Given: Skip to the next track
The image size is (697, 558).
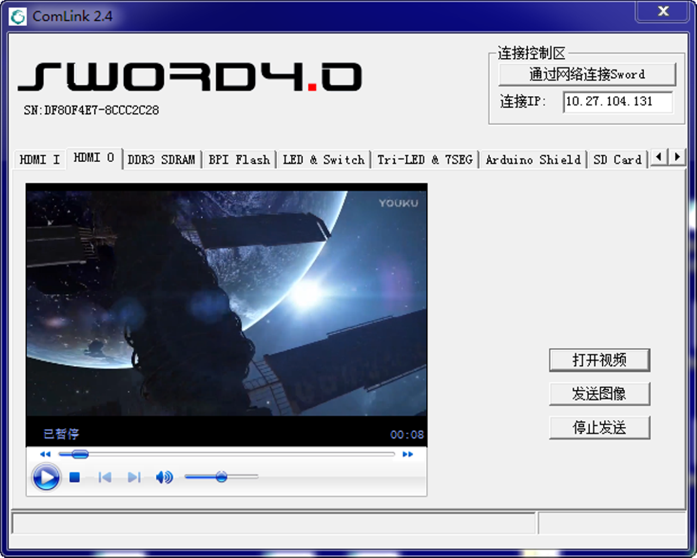Looking at the screenshot, I should [x=134, y=477].
